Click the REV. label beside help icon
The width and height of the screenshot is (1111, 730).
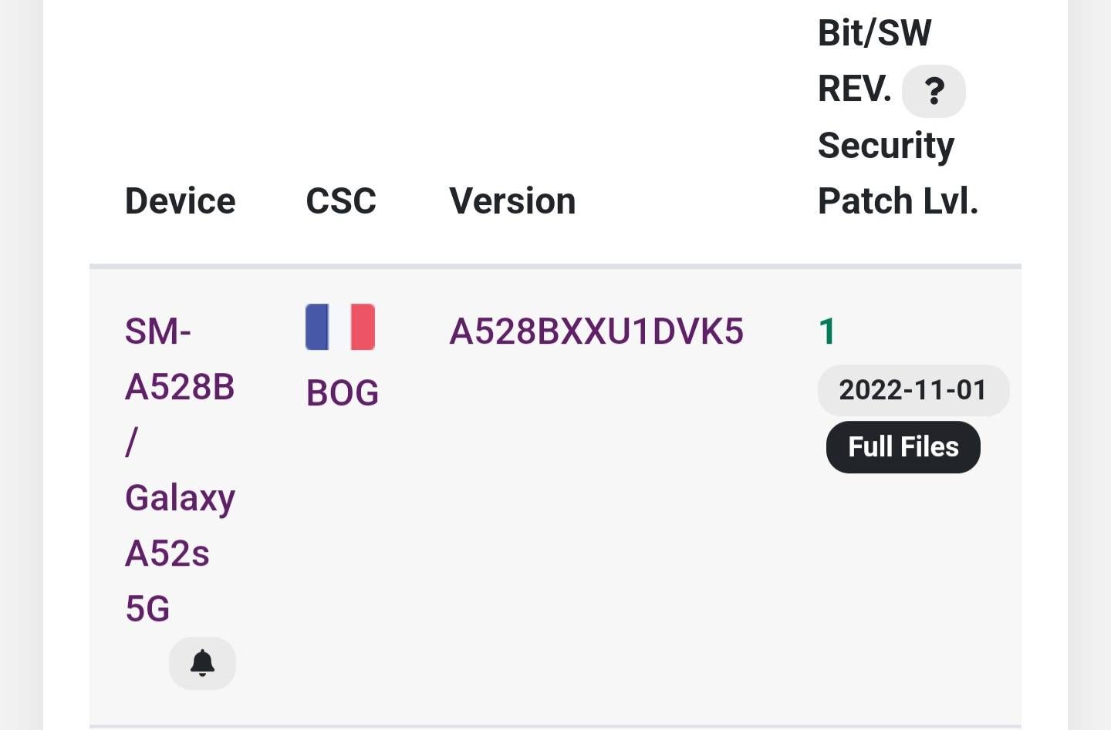tap(855, 89)
